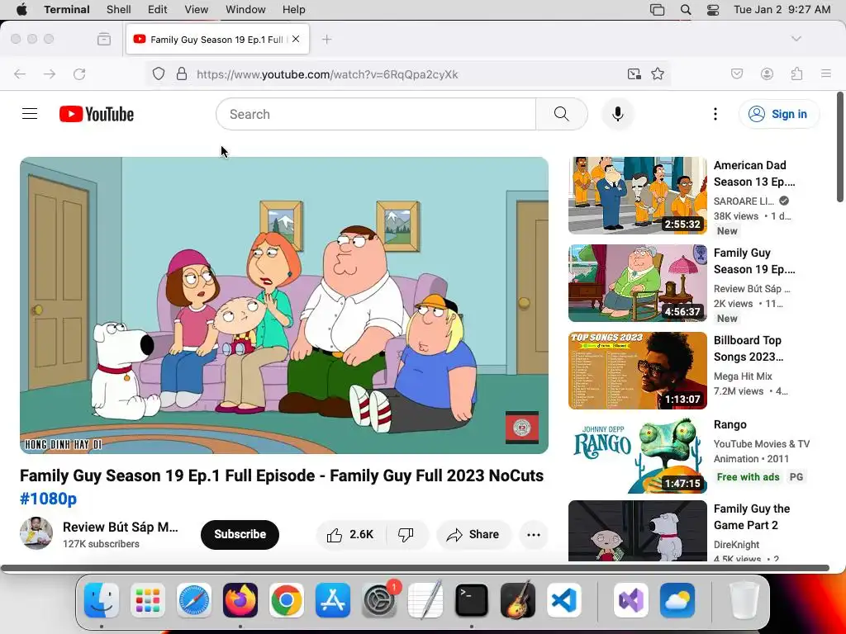Open Firefox application hamburger menu
The image size is (846, 634).
pyautogui.click(x=826, y=73)
